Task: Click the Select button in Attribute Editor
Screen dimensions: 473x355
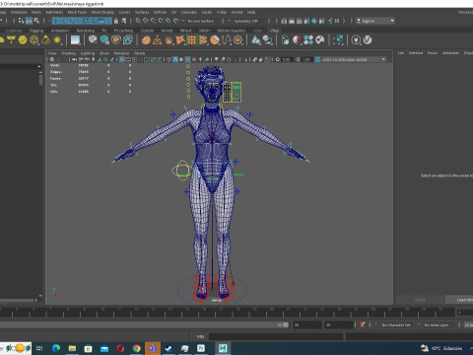Action: (x=420, y=300)
